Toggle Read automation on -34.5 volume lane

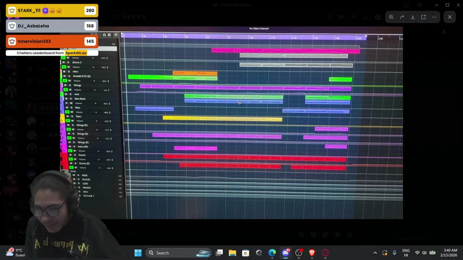[64, 67]
